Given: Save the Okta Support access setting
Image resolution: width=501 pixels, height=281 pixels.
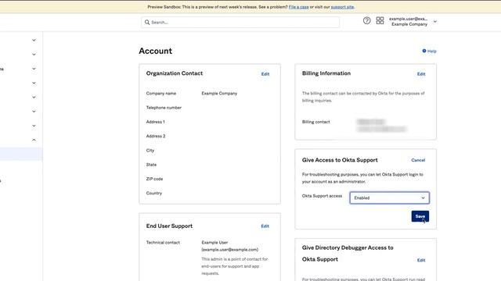Looking at the screenshot, I should coord(420,216).
